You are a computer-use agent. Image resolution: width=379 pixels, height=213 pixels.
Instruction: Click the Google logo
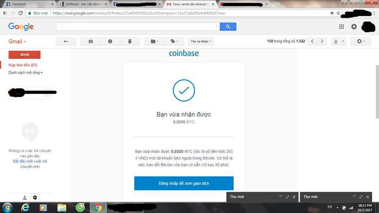(21, 26)
